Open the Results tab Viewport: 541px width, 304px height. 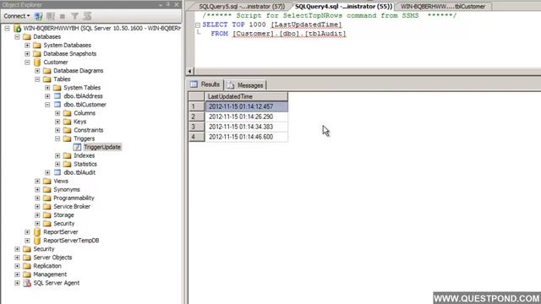point(205,84)
